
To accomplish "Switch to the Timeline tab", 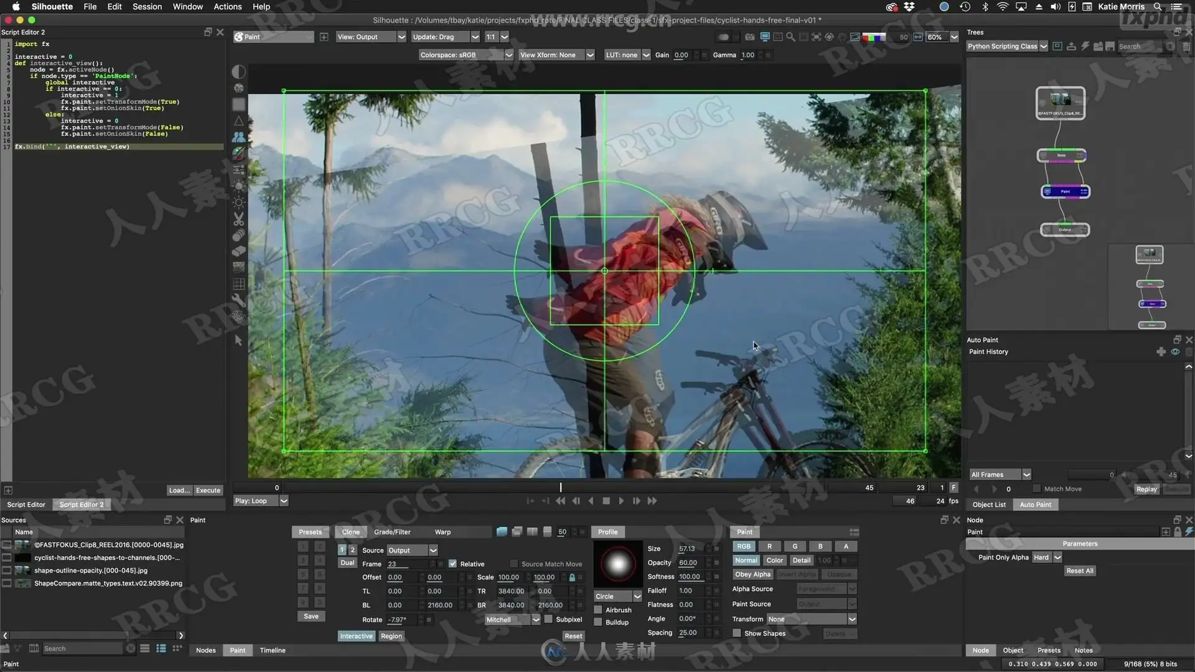I will pos(273,650).
